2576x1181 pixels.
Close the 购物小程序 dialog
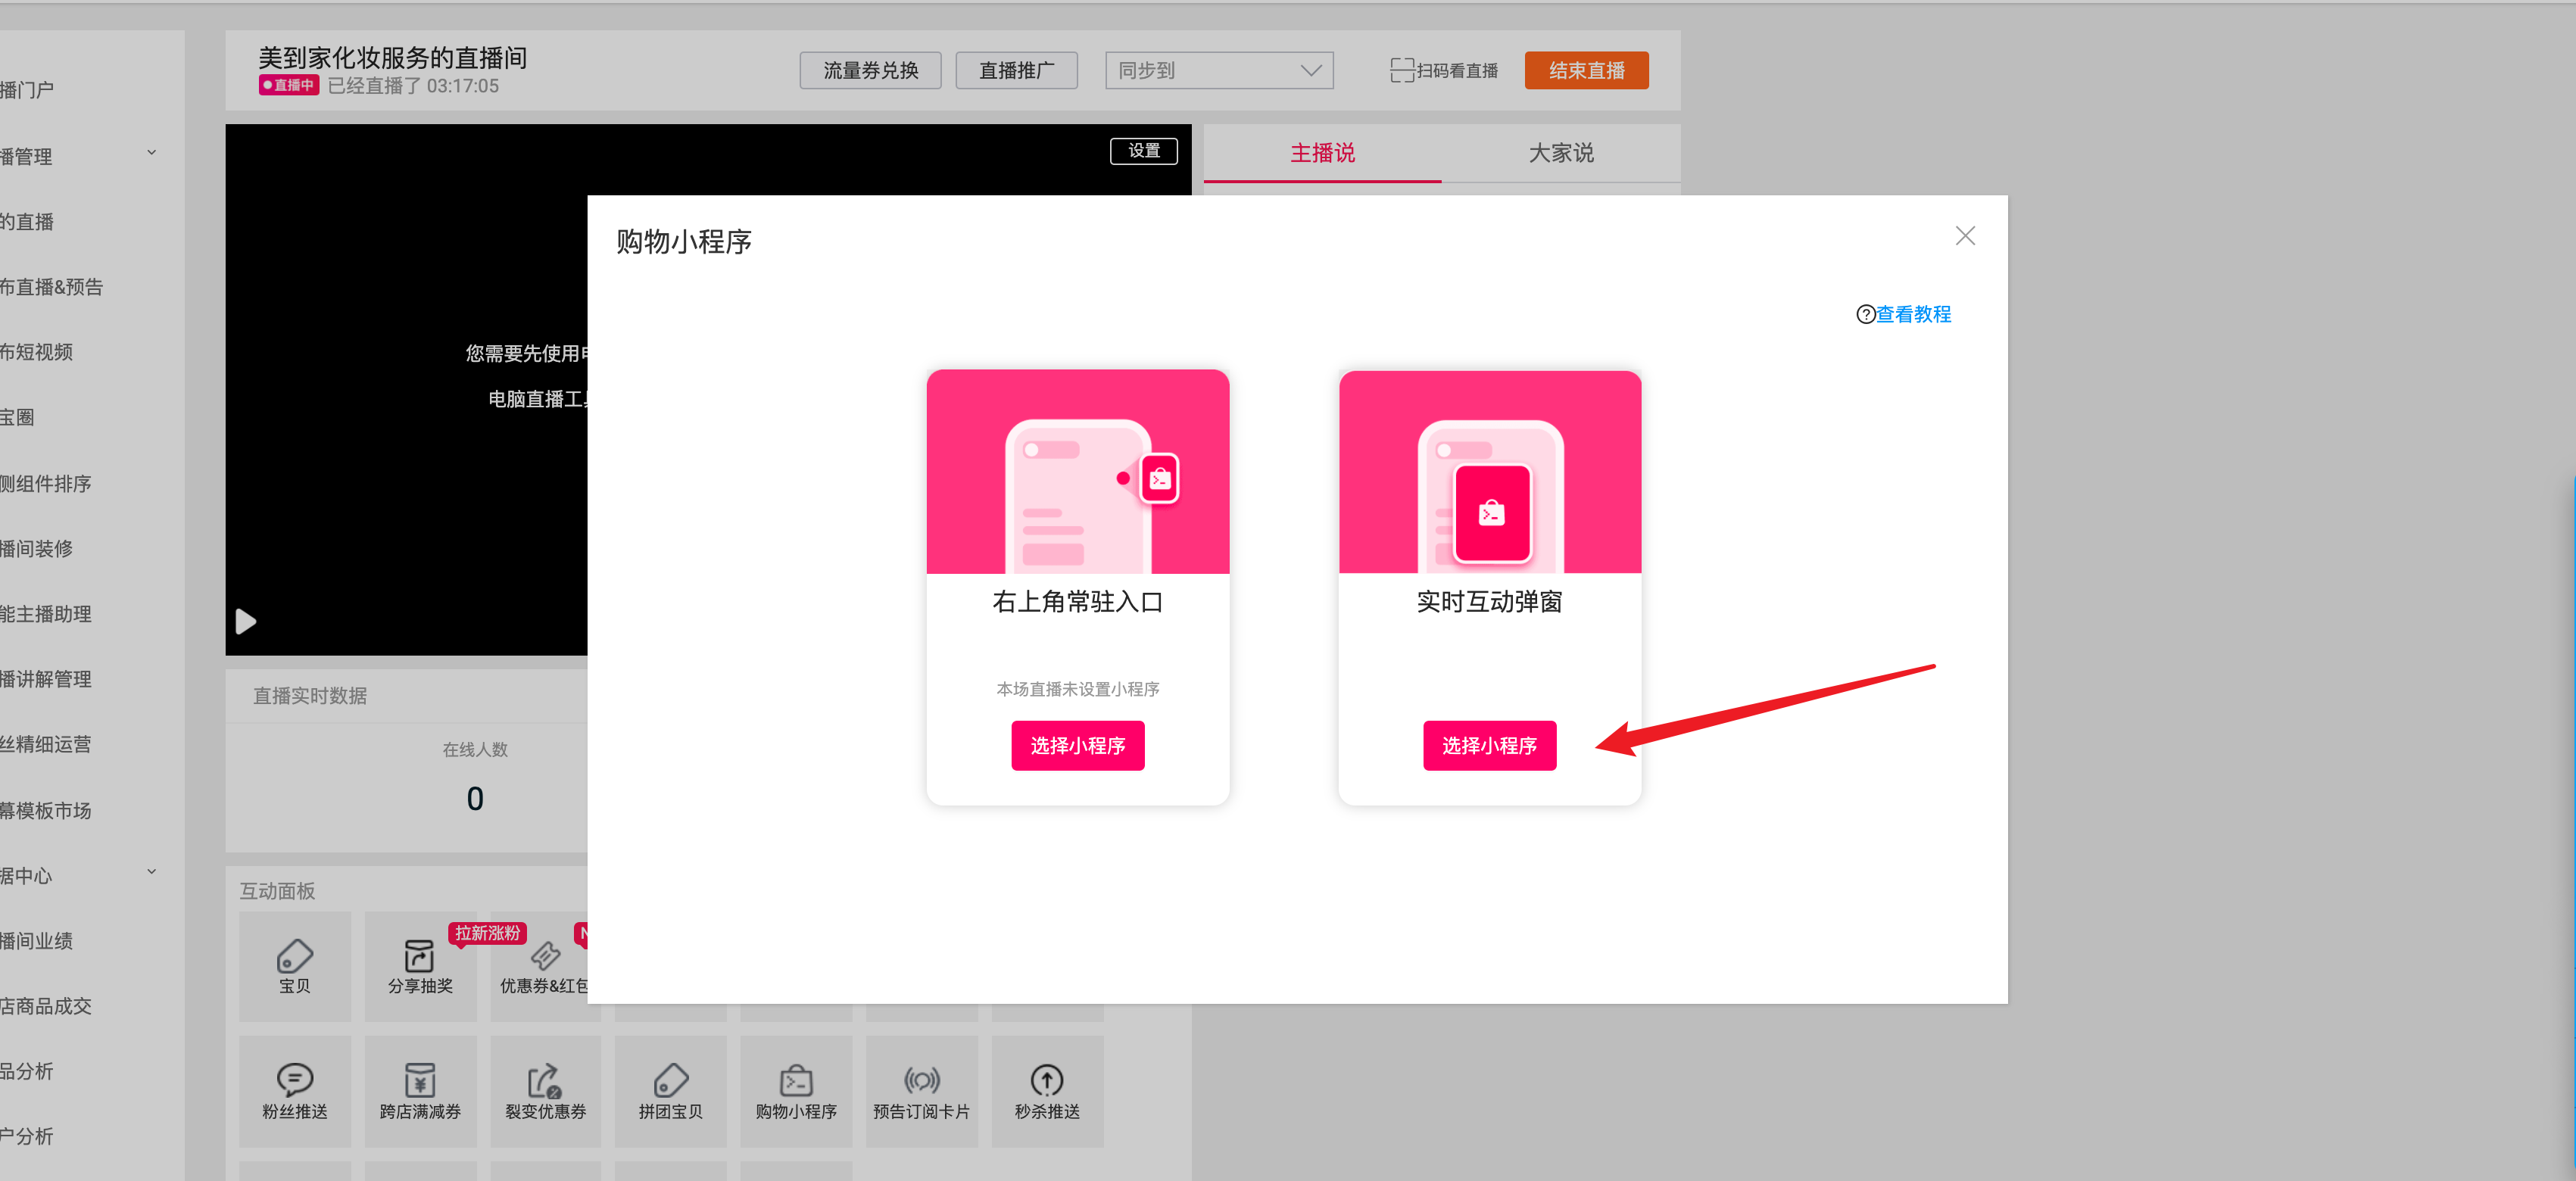click(x=1965, y=236)
